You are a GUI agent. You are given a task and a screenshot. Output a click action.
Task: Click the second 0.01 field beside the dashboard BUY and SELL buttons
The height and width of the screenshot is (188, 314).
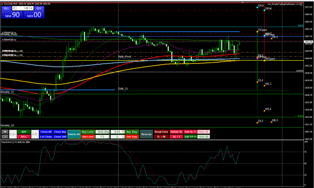pyautogui.click(x=35, y=134)
